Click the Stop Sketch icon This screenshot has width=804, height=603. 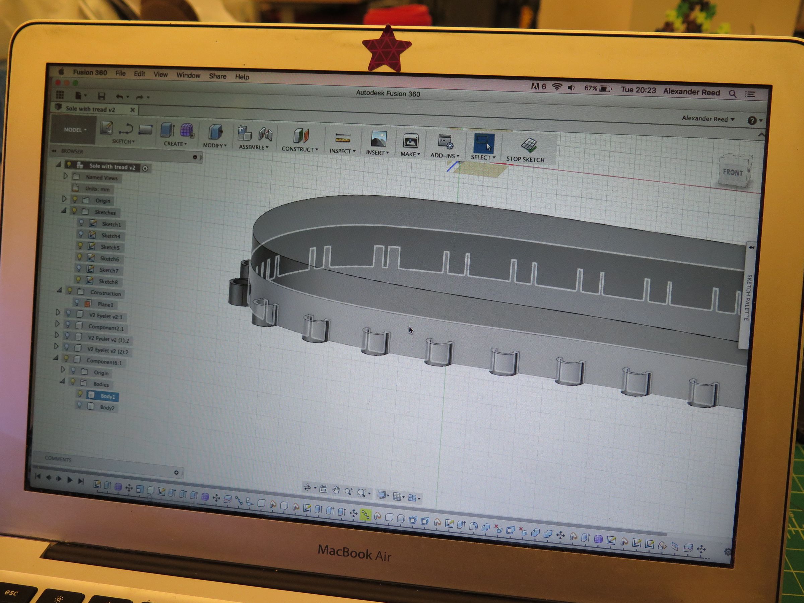coord(529,145)
